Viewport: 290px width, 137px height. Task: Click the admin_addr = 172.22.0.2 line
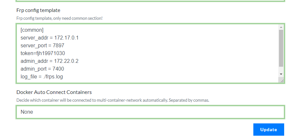[49, 61]
